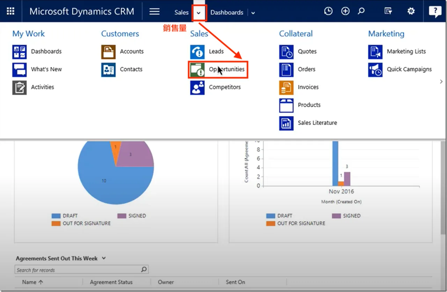Open the settings gear icon
Screen dimensions: 447x292
pyautogui.click(x=411, y=11)
